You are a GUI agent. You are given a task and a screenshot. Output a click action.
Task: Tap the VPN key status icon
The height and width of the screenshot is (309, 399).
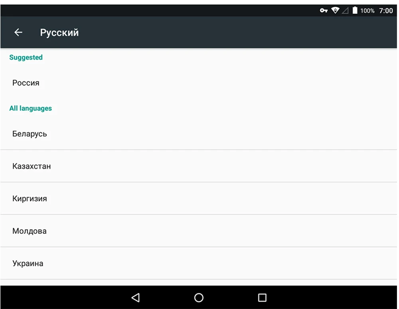(x=324, y=10)
